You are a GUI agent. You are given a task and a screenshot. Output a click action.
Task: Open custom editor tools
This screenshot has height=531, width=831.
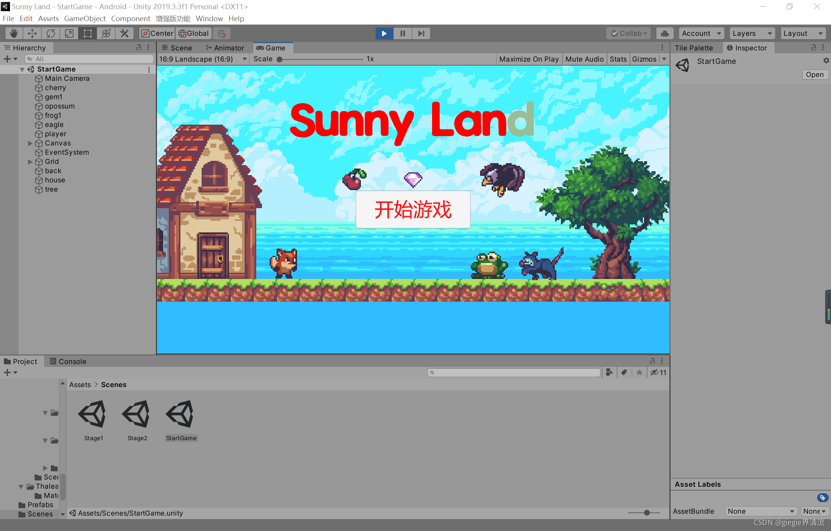[125, 33]
